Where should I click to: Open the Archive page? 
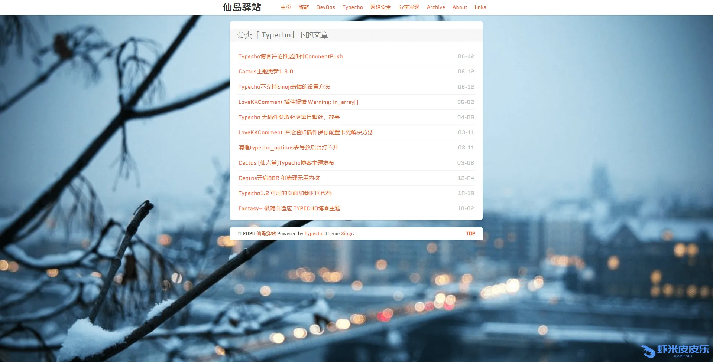click(435, 7)
